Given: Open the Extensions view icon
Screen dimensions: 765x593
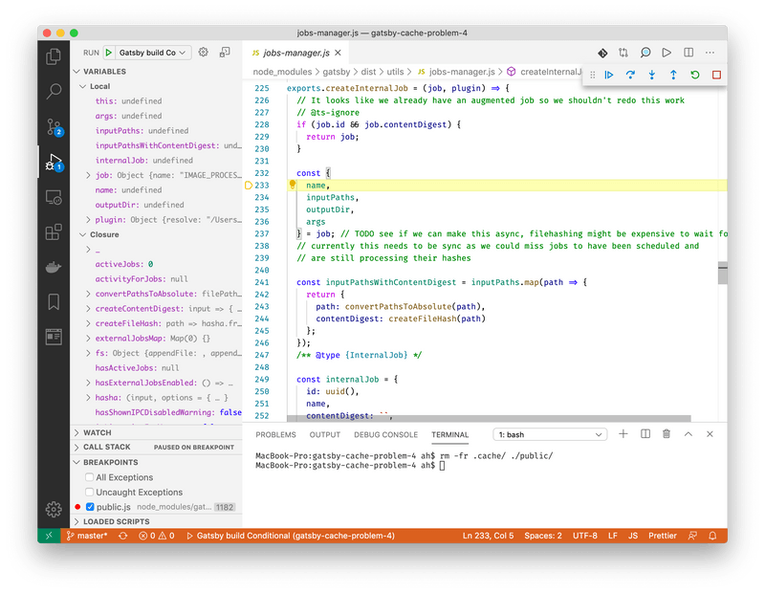Looking at the screenshot, I should pyautogui.click(x=54, y=231).
